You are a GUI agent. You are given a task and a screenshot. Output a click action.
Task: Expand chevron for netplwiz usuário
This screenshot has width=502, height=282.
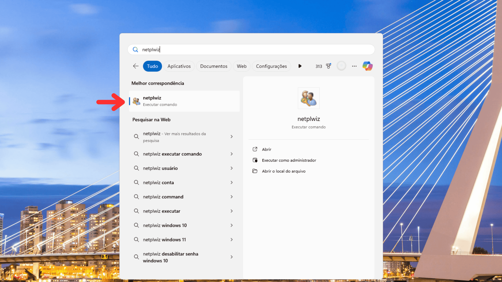[232, 168]
